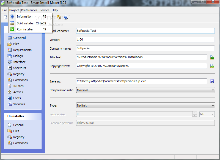Go to the Dialogs page
The image size is (220, 160).
click(18, 56)
